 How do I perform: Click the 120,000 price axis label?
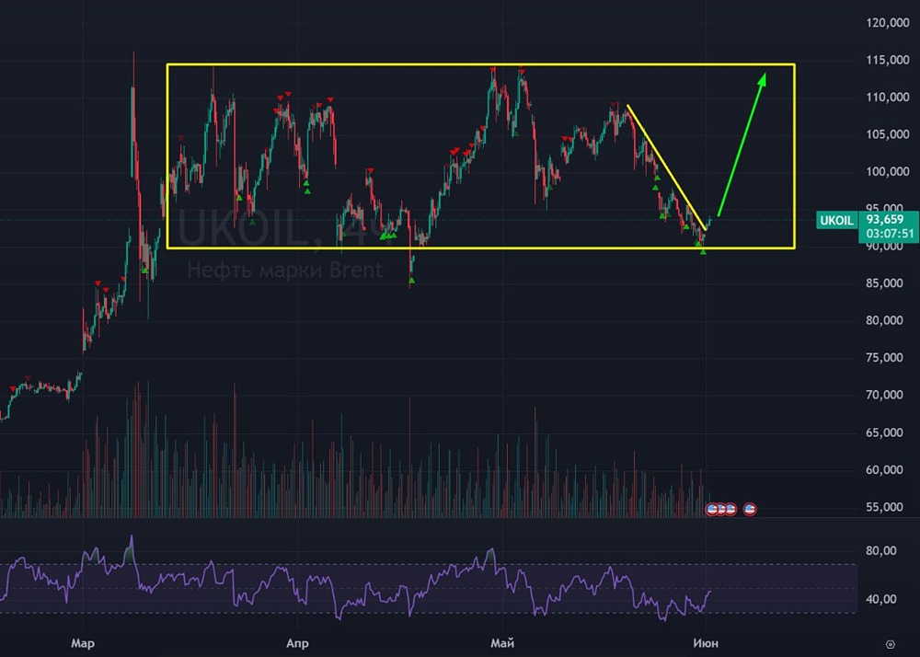point(887,23)
